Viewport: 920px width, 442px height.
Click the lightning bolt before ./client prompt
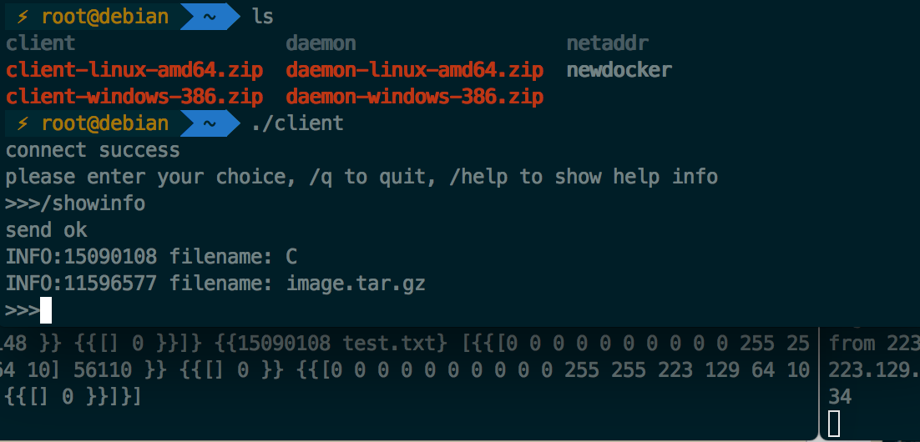point(23,123)
